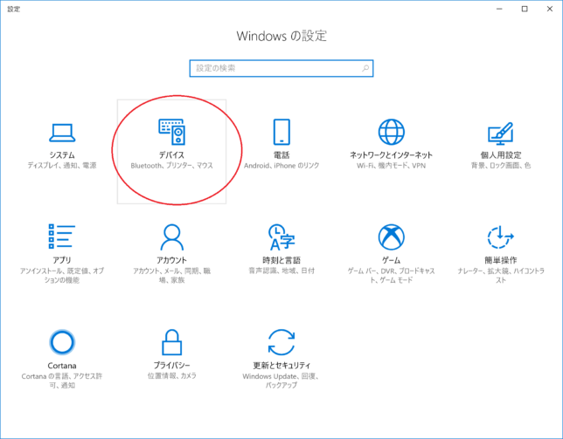Screen dimensions: 563x439
Task: Click the 時刻と言語 title text
Action: 281,260
